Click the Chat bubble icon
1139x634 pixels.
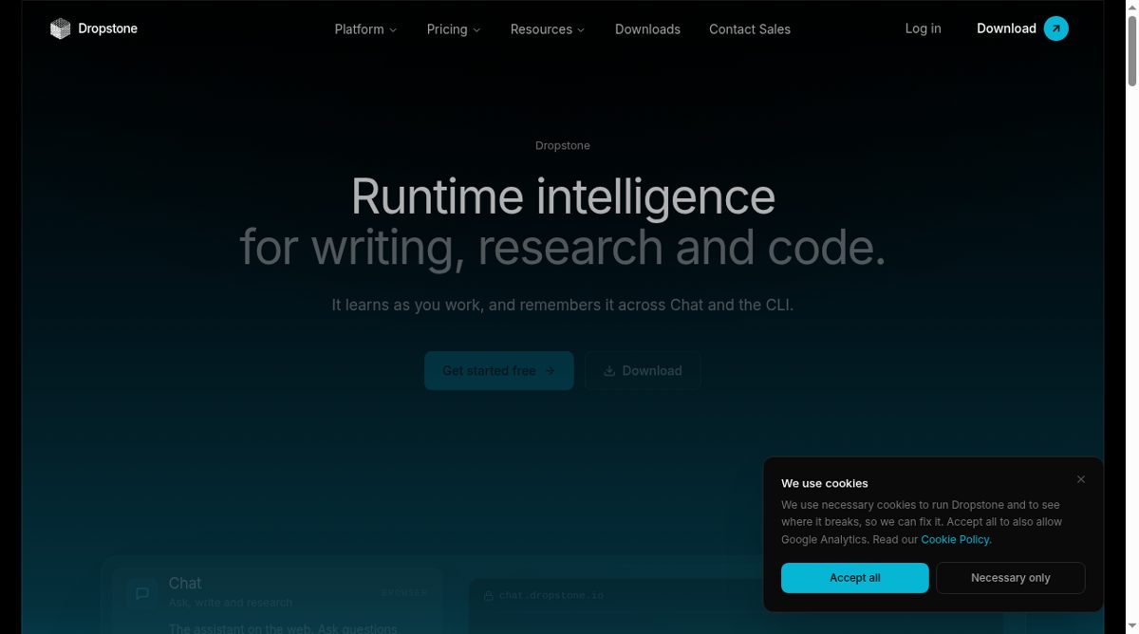pyautogui.click(x=142, y=593)
